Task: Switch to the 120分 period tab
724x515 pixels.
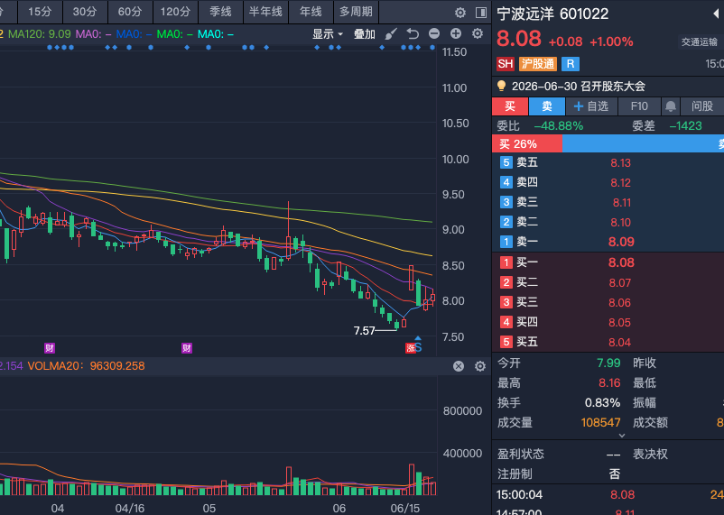Action: [x=175, y=12]
